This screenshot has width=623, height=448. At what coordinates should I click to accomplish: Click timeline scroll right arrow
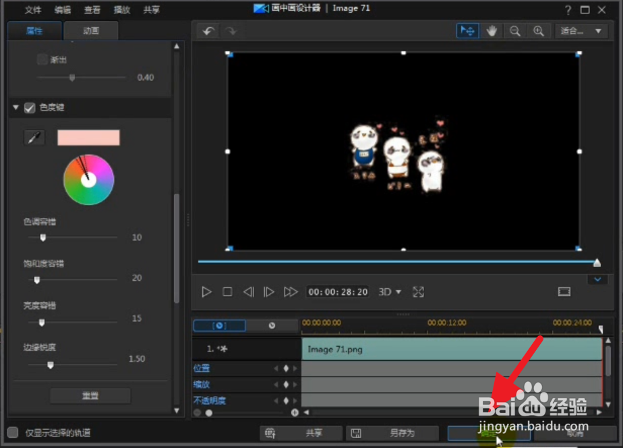(x=599, y=412)
